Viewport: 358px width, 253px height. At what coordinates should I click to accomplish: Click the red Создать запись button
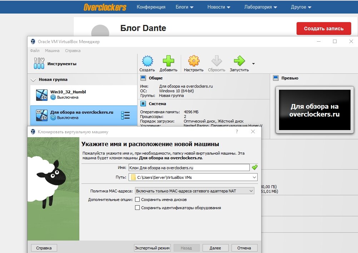click(324, 29)
